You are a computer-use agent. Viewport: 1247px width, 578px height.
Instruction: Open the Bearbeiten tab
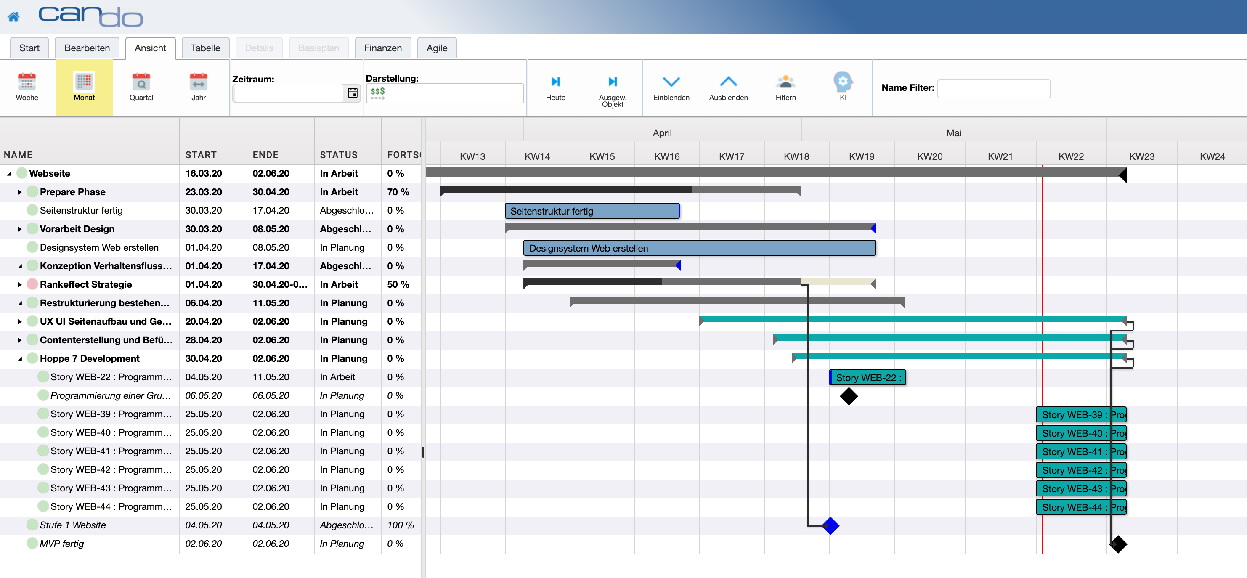point(87,48)
